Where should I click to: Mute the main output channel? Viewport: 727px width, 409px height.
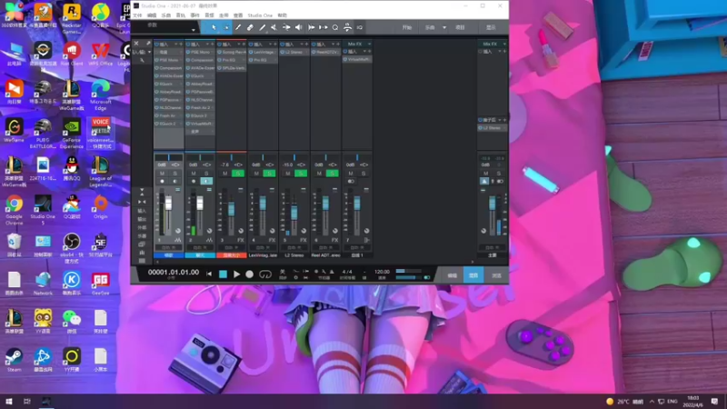[485, 174]
